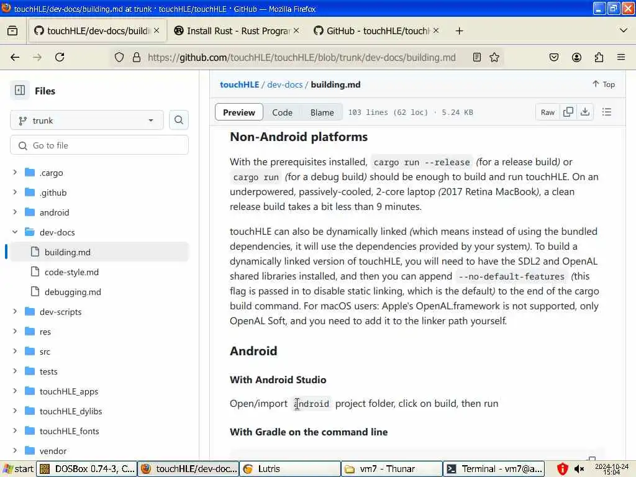Switch to vm7 - Thunar window
The image size is (636, 477).
(391, 469)
